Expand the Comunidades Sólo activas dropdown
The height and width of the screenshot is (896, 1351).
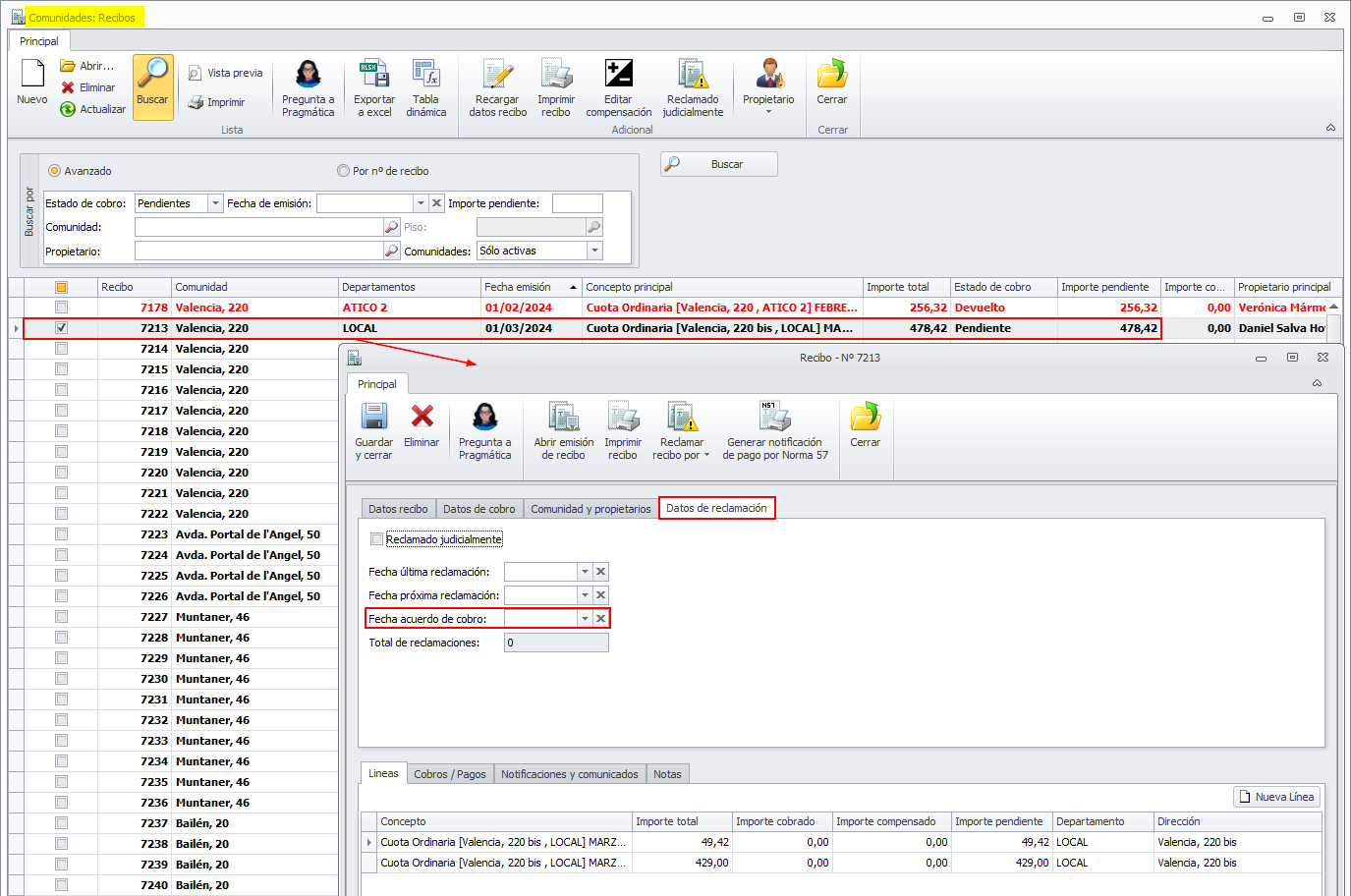coord(594,252)
